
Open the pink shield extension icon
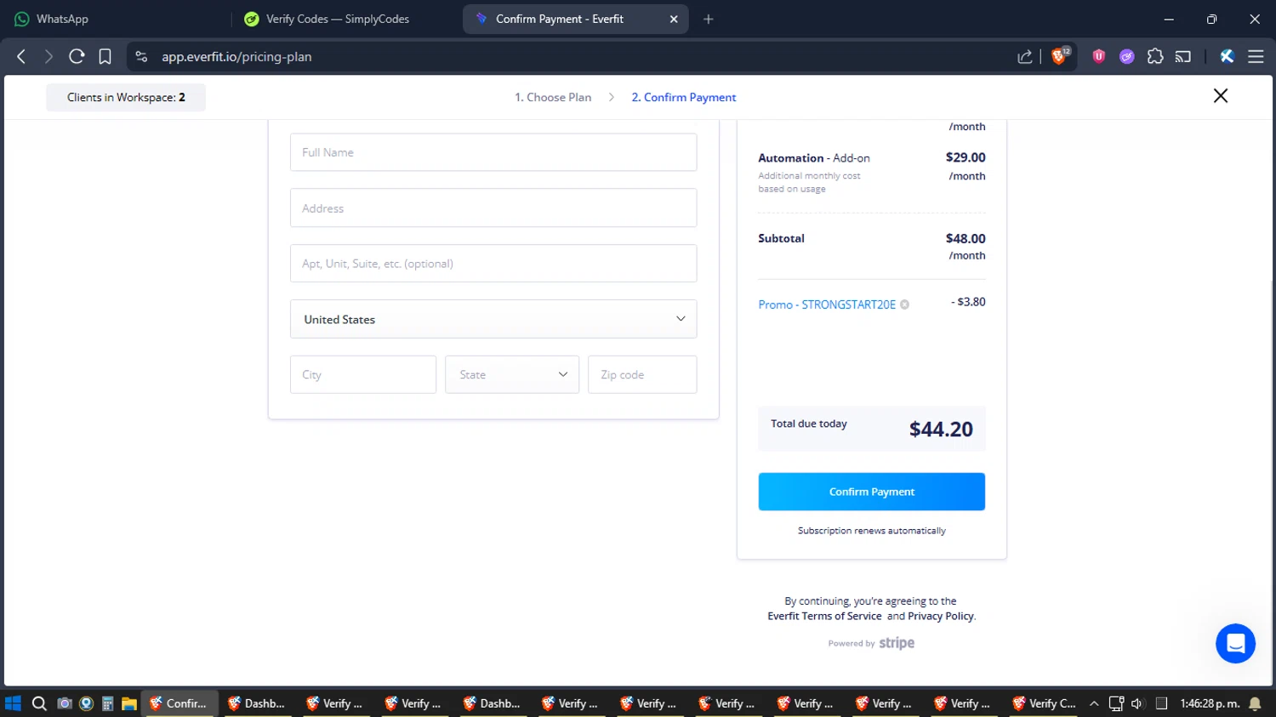[1099, 56]
